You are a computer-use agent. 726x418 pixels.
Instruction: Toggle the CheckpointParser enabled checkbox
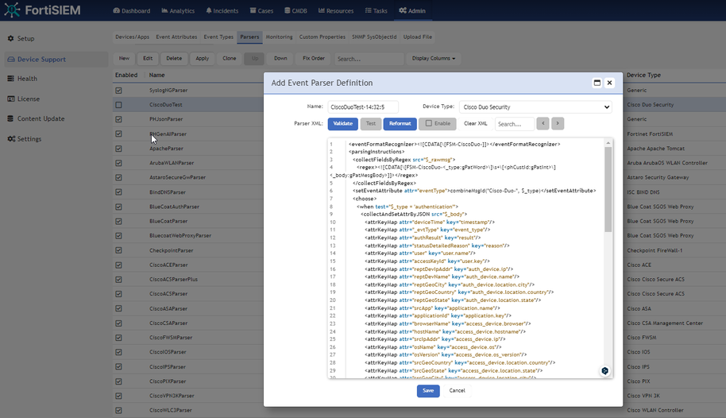pyautogui.click(x=118, y=250)
